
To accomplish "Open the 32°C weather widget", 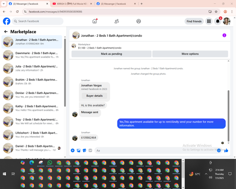I will click(x=195, y=174).
